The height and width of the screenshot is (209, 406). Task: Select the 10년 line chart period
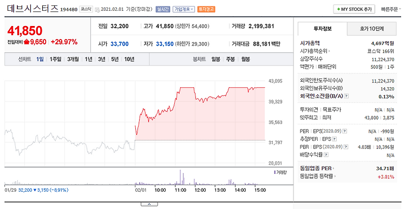pos(129,60)
